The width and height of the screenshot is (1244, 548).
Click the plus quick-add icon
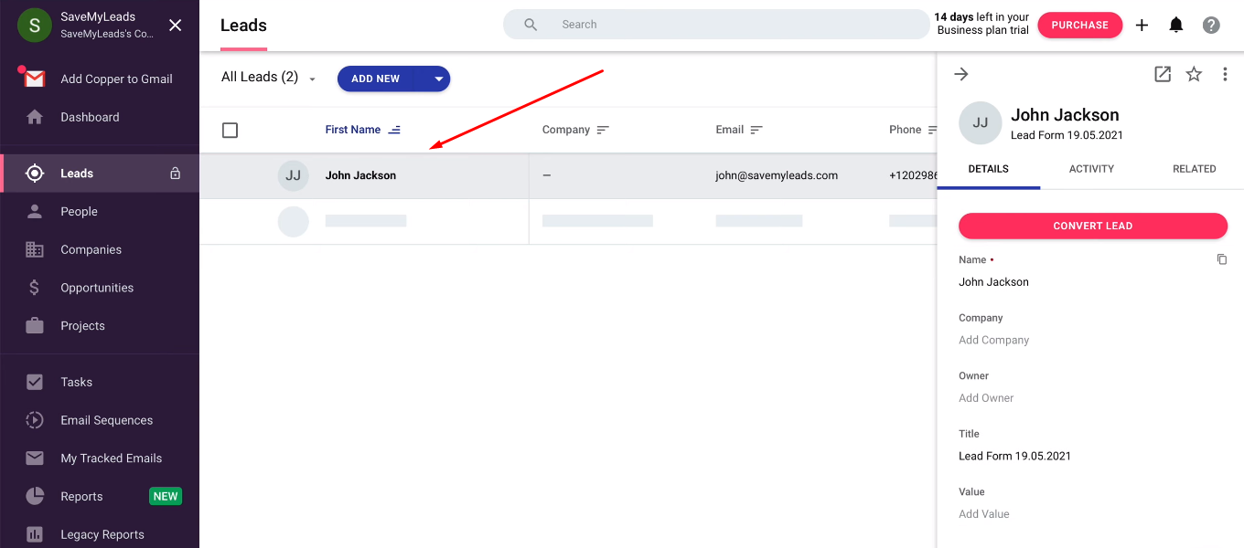click(x=1142, y=26)
